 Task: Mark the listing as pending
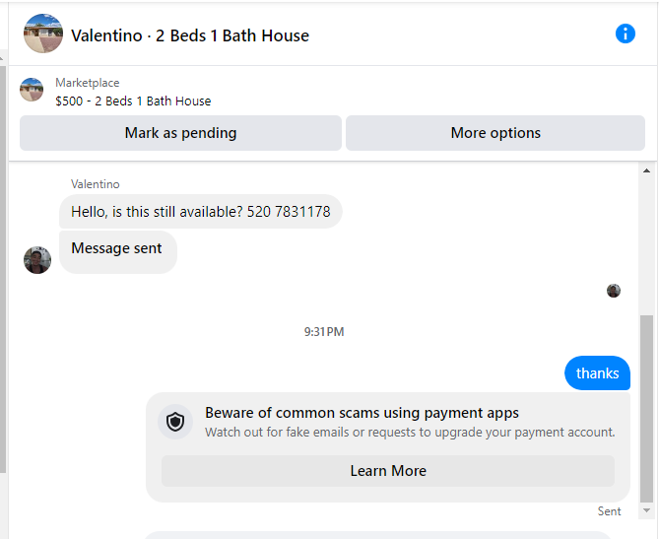point(180,133)
